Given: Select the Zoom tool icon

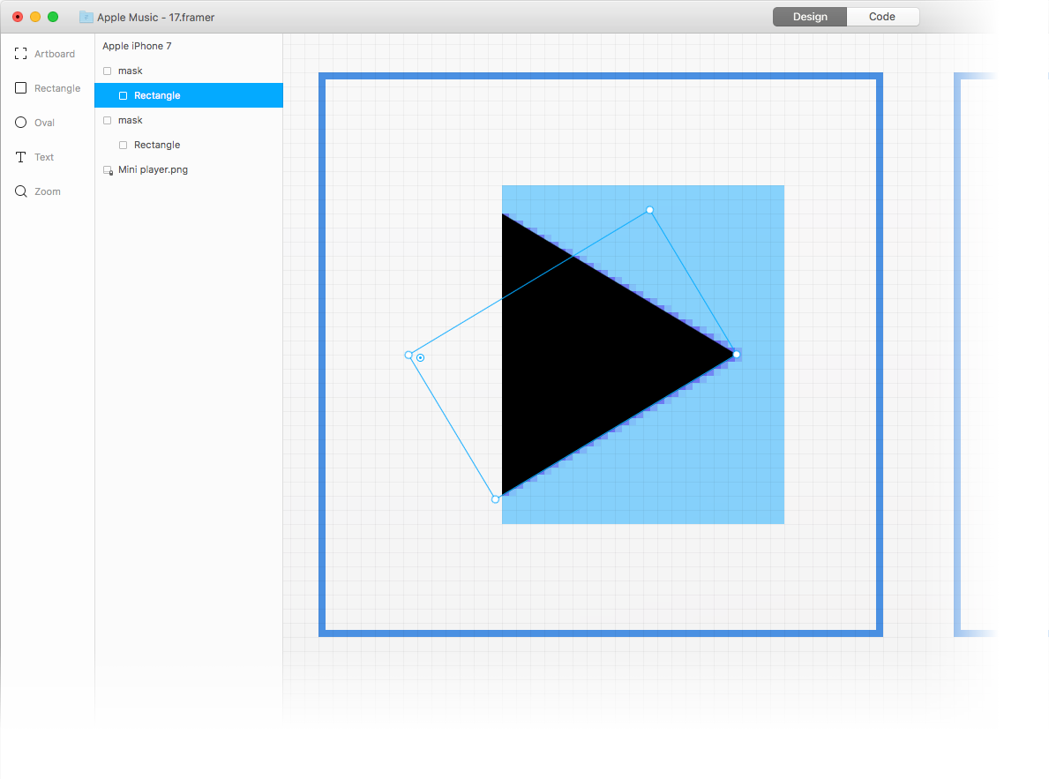Looking at the screenshot, I should pyautogui.click(x=21, y=191).
